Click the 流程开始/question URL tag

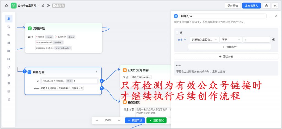[x=141, y=77]
